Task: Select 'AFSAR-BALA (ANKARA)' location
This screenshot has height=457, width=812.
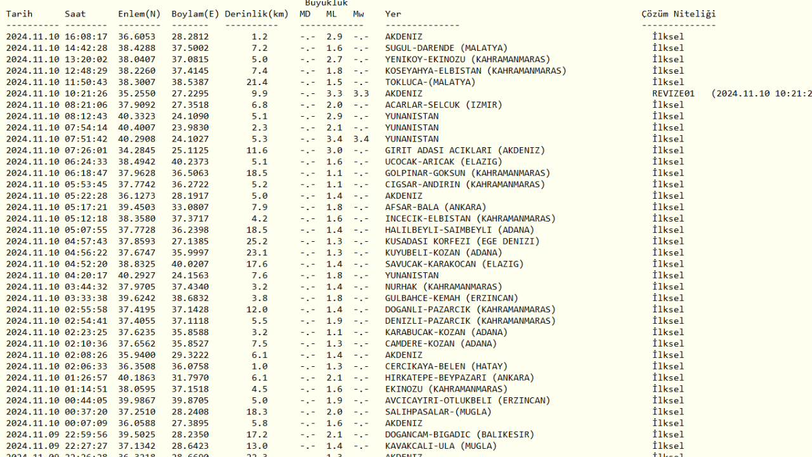Action: (436, 208)
